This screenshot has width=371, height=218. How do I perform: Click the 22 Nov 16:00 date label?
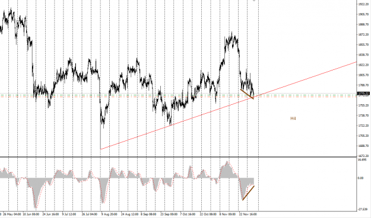pos(248,214)
